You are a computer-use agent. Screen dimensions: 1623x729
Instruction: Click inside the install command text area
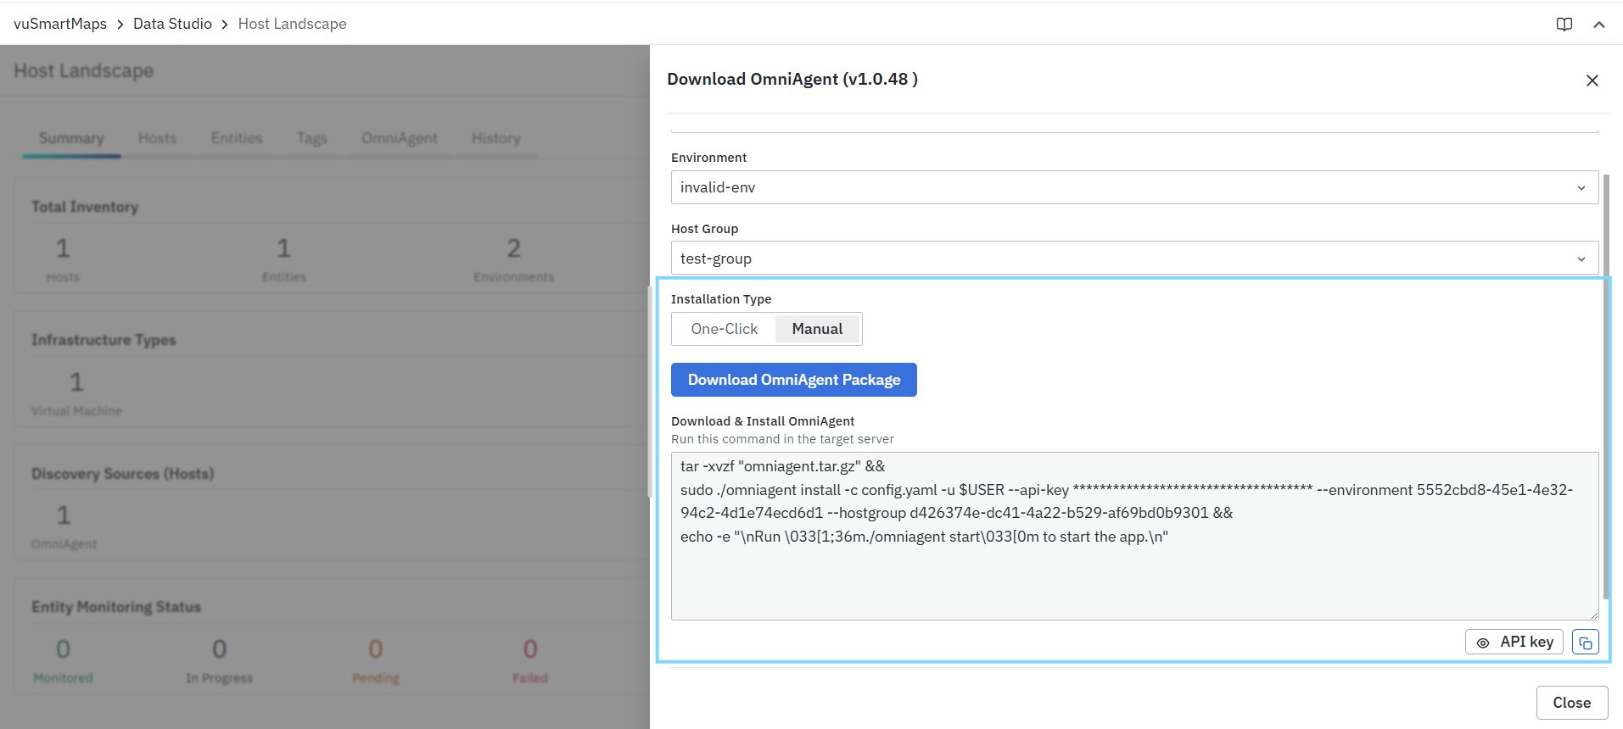tap(1135, 536)
